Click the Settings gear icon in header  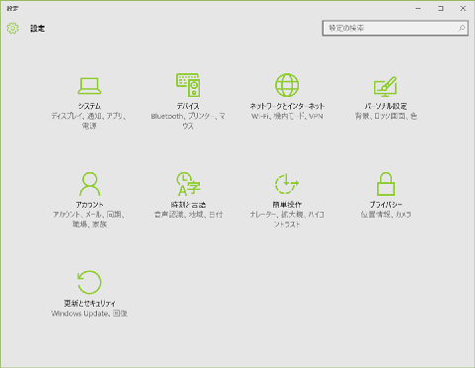pyautogui.click(x=13, y=28)
